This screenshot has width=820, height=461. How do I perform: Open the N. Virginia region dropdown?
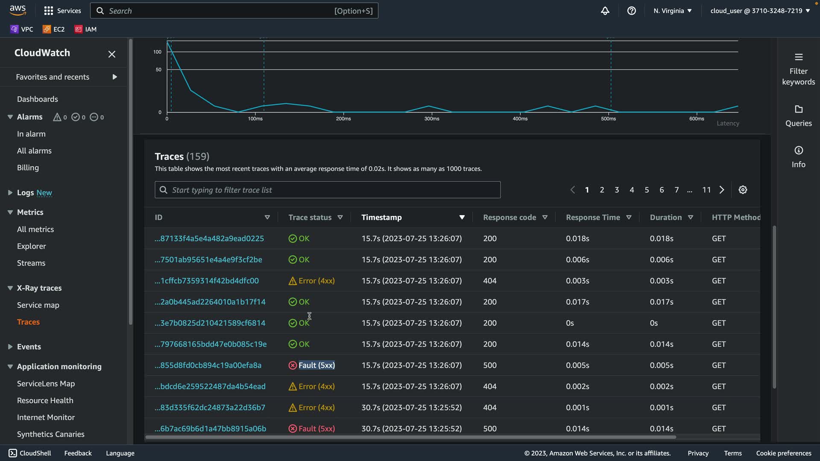pyautogui.click(x=672, y=11)
